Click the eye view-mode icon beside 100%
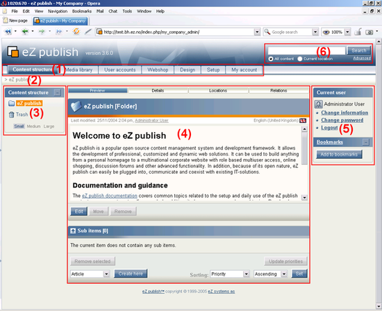Viewport: 382px width, 311px height. point(326,32)
